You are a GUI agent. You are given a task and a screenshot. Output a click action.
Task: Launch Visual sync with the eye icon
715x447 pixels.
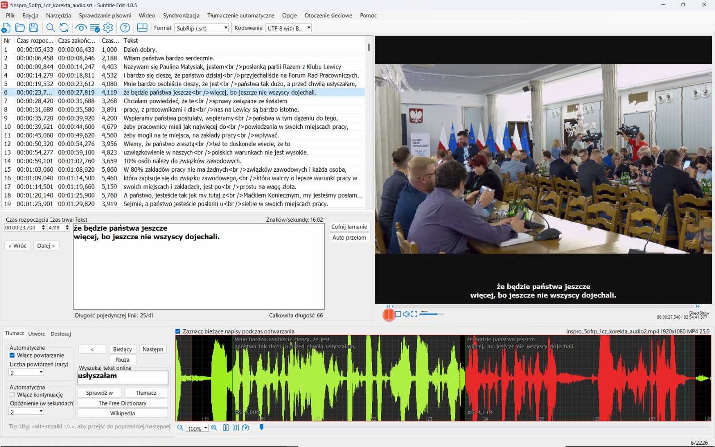point(81,28)
